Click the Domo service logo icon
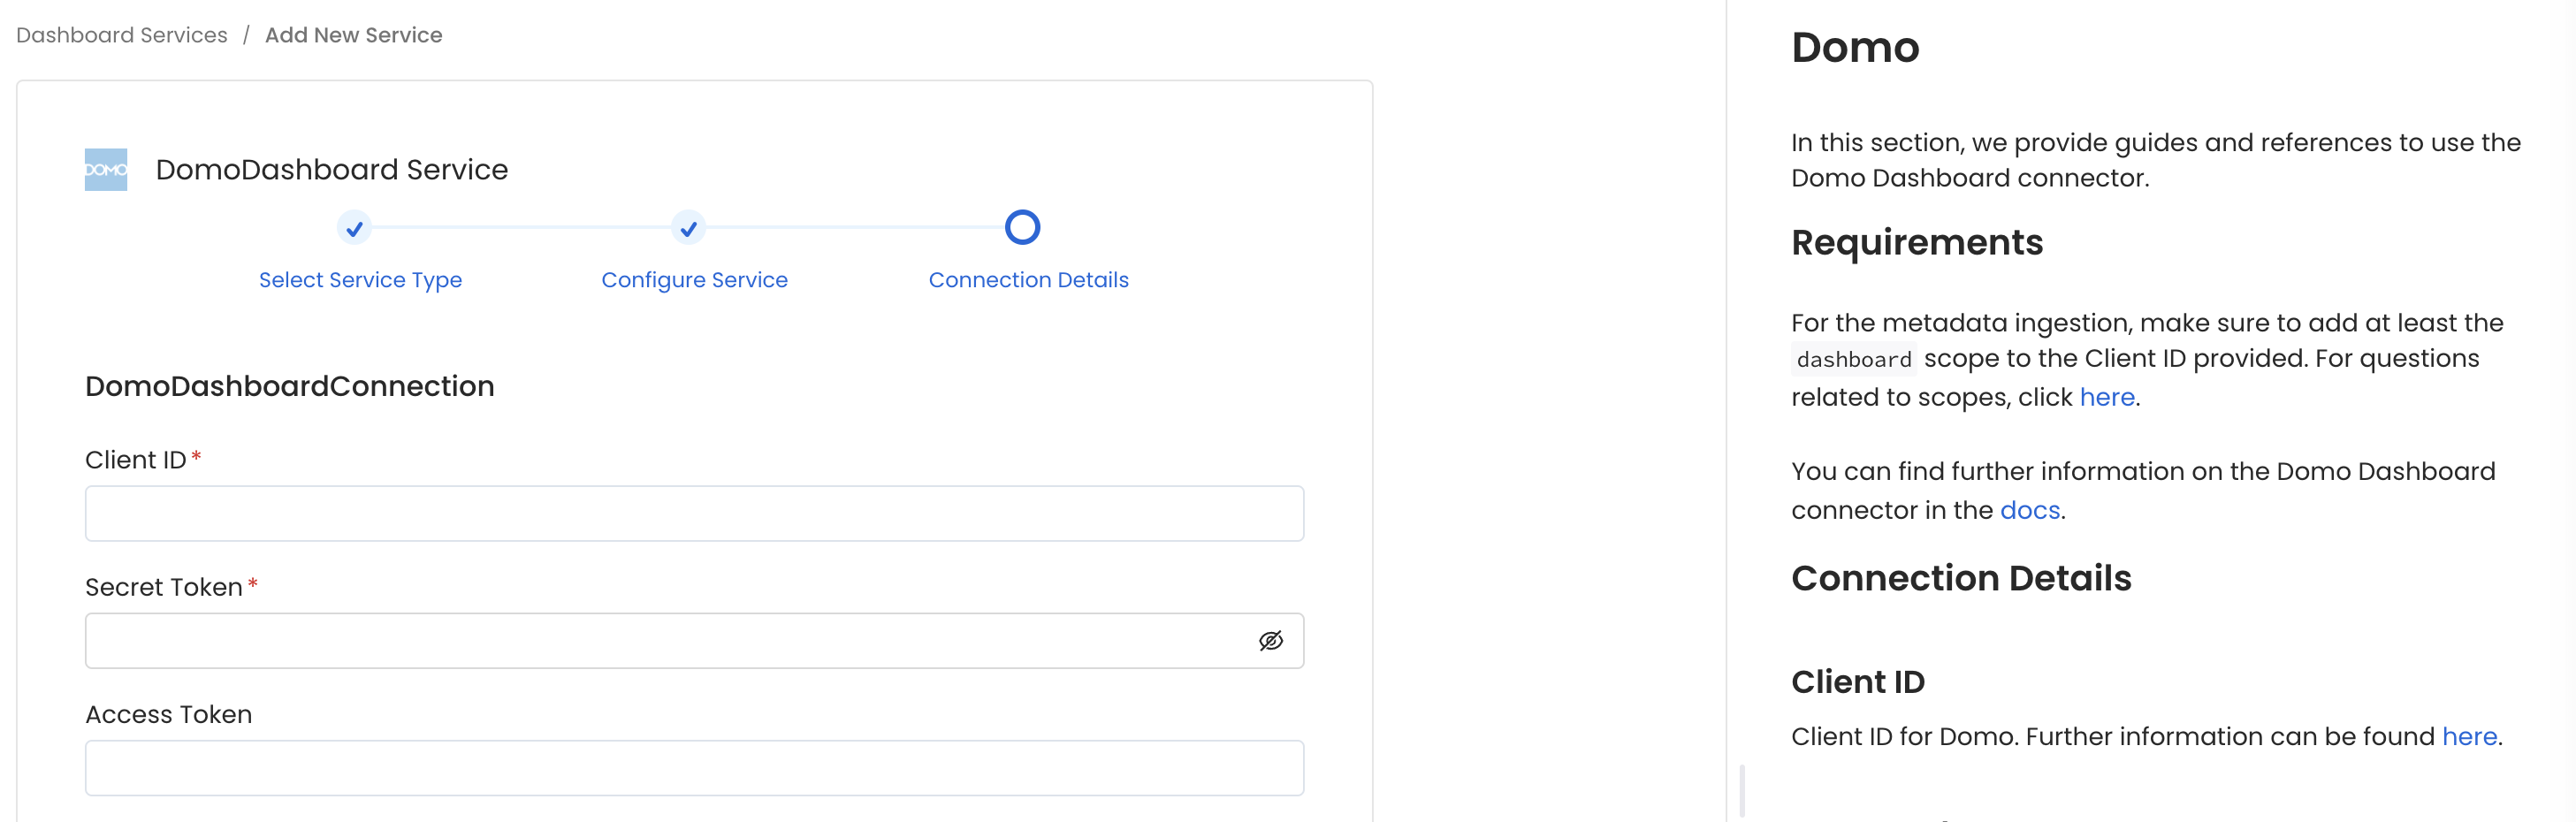 [x=104, y=168]
